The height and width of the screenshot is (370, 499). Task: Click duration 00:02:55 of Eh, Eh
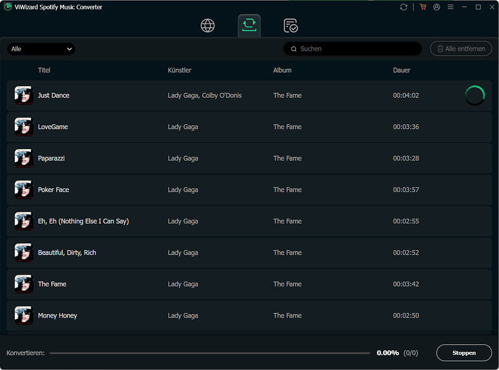[406, 222]
